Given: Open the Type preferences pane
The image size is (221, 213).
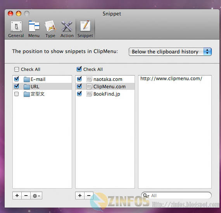Looking at the screenshot, I should [50, 29].
